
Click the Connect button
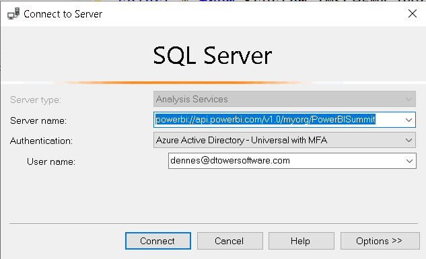coord(158,241)
